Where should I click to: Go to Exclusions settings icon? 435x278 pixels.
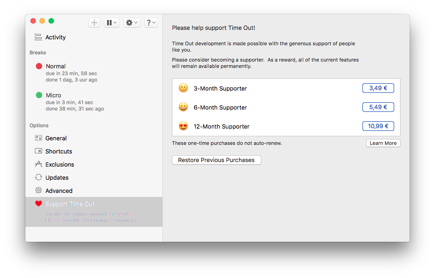pyautogui.click(x=39, y=164)
